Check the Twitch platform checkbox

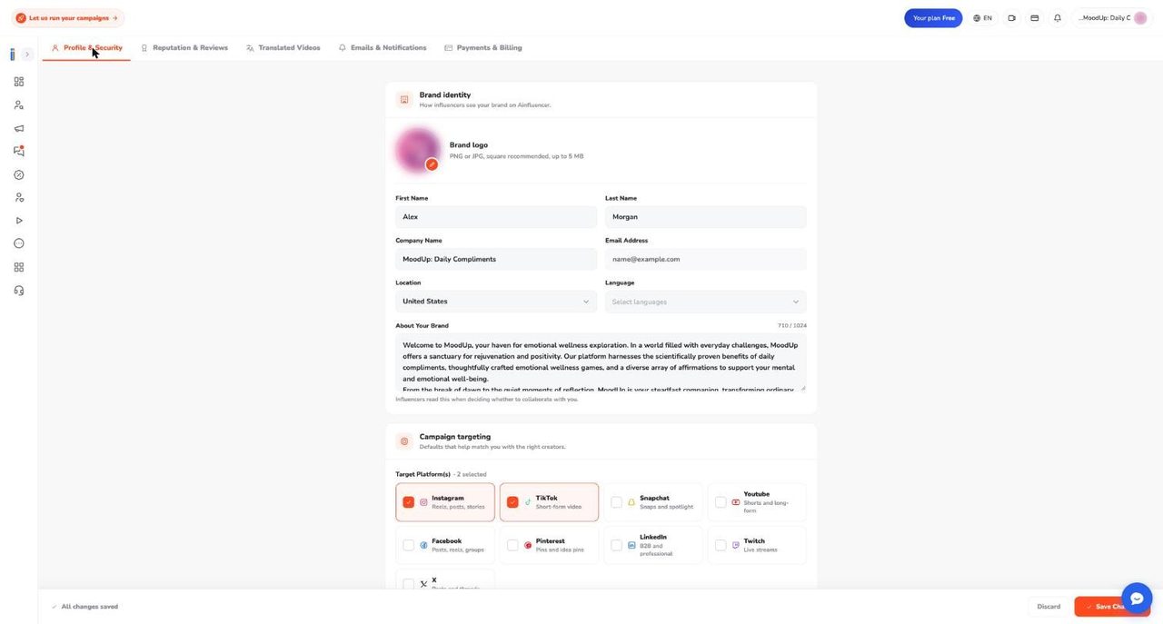click(721, 545)
